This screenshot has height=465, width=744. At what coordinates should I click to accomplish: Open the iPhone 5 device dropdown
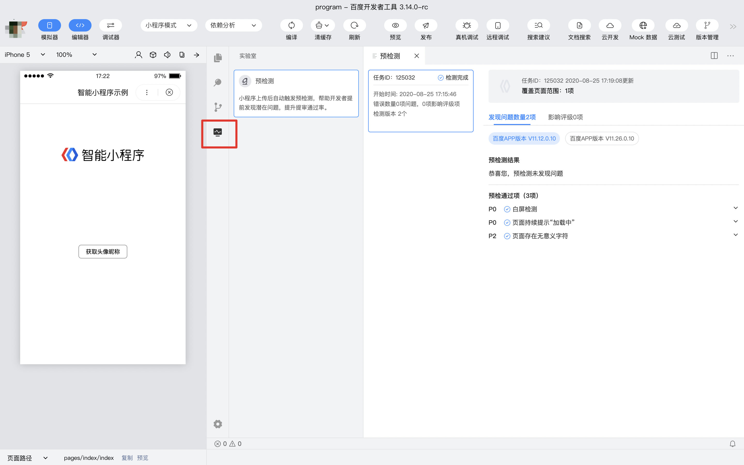(25, 55)
